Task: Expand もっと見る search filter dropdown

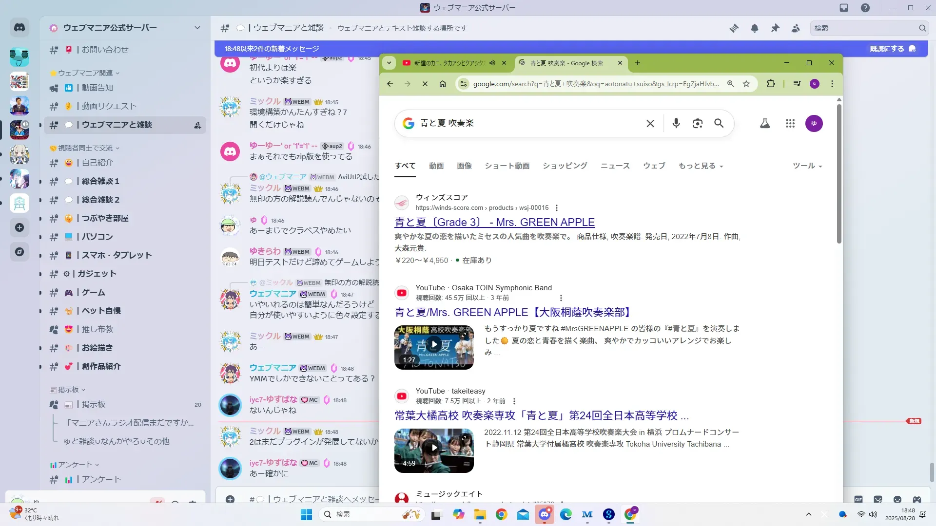Action: pyautogui.click(x=701, y=166)
